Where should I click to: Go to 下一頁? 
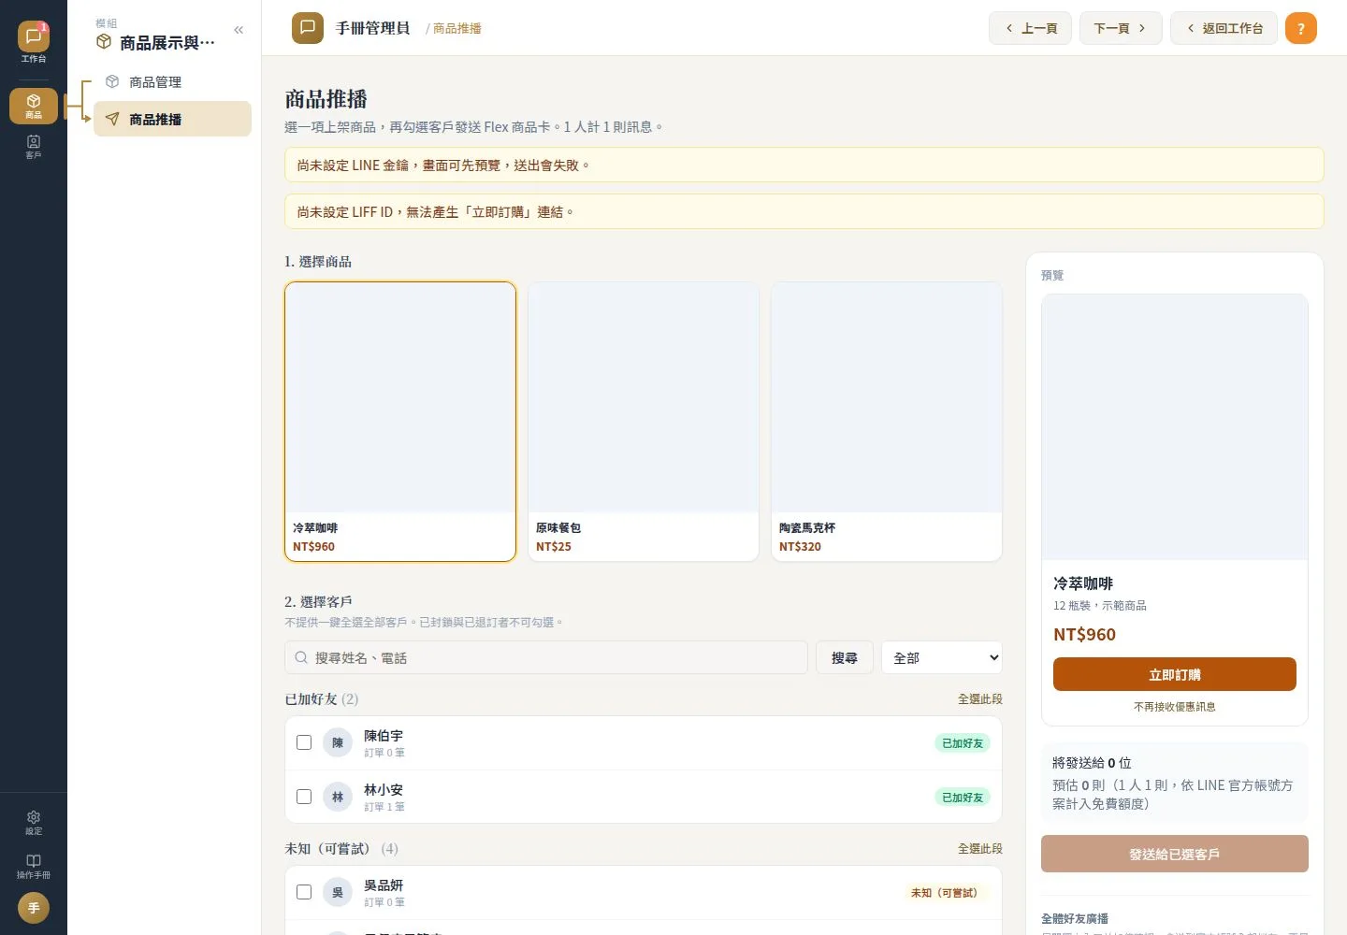(1121, 28)
